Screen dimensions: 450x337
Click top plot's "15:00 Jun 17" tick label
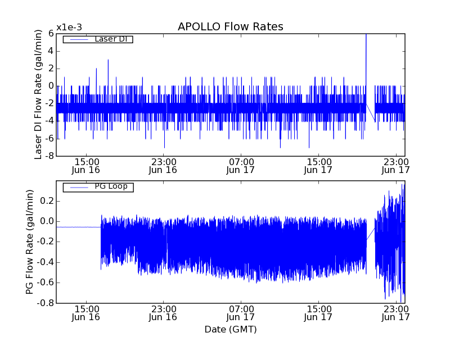click(x=318, y=165)
